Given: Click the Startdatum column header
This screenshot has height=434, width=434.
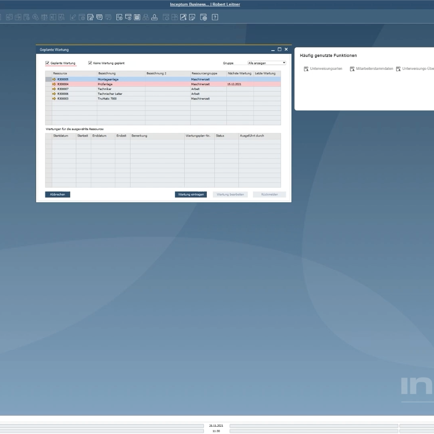Looking at the screenshot, I should 64,136.
